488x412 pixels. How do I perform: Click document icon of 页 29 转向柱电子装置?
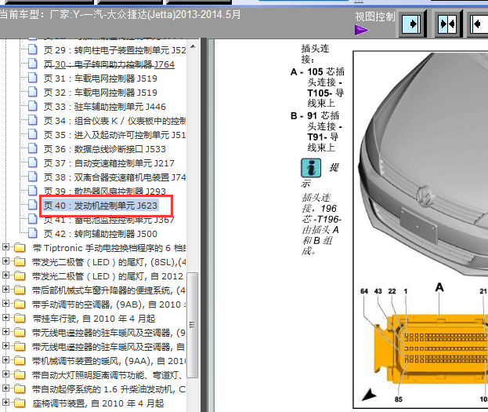point(33,49)
